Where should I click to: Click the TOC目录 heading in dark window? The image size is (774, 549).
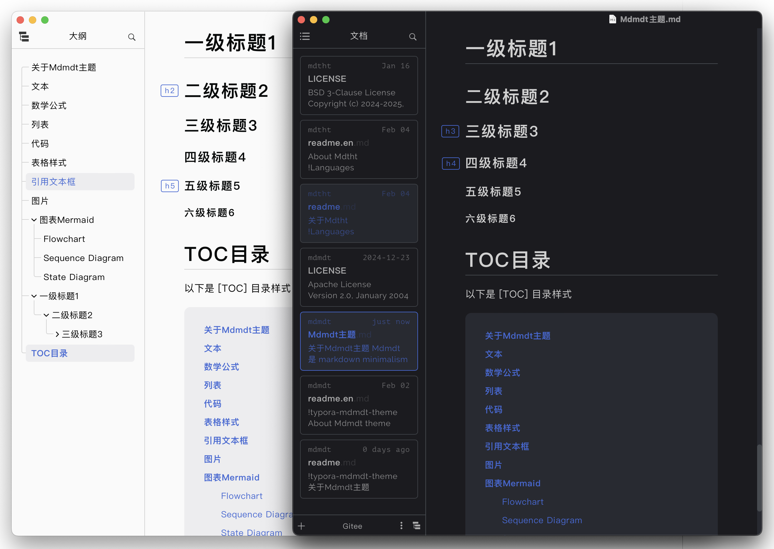pyautogui.click(x=508, y=260)
